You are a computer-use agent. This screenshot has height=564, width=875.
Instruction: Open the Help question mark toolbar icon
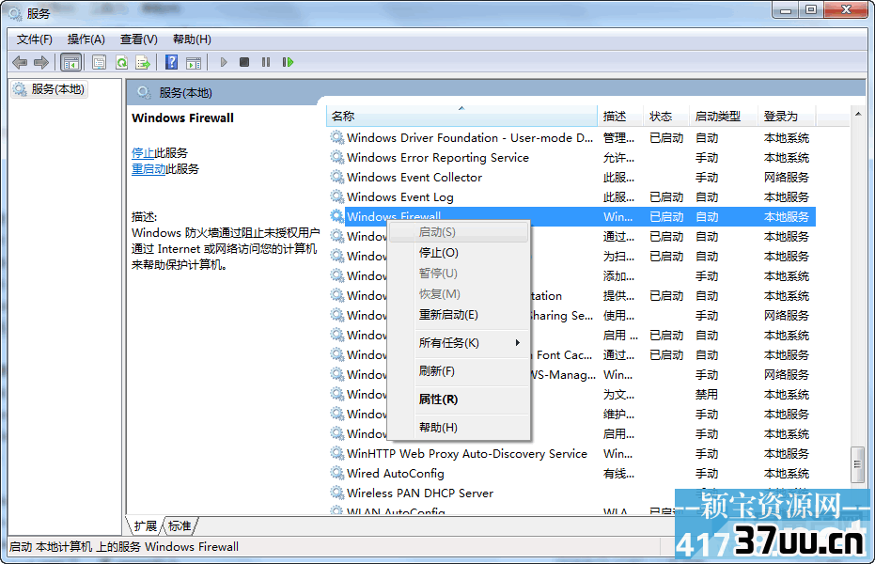[x=171, y=62]
